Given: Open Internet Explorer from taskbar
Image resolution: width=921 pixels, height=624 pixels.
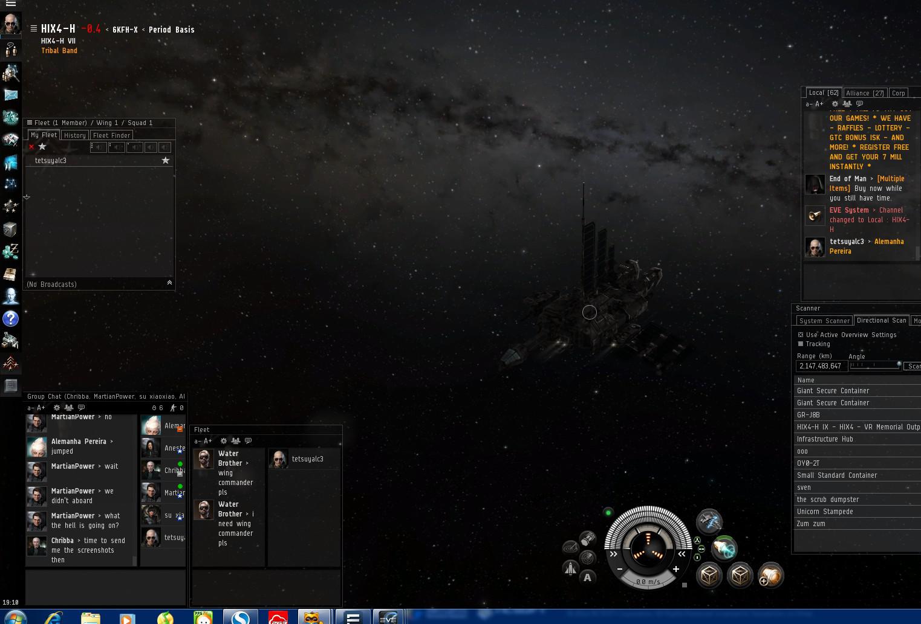Looking at the screenshot, I should (54, 617).
